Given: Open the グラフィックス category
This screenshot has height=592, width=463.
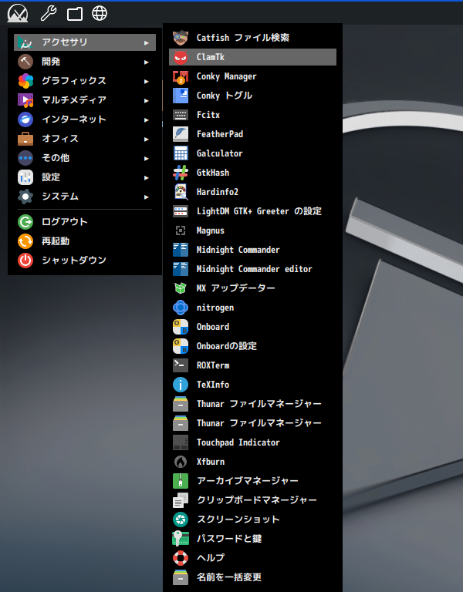Looking at the screenshot, I should tap(85, 81).
